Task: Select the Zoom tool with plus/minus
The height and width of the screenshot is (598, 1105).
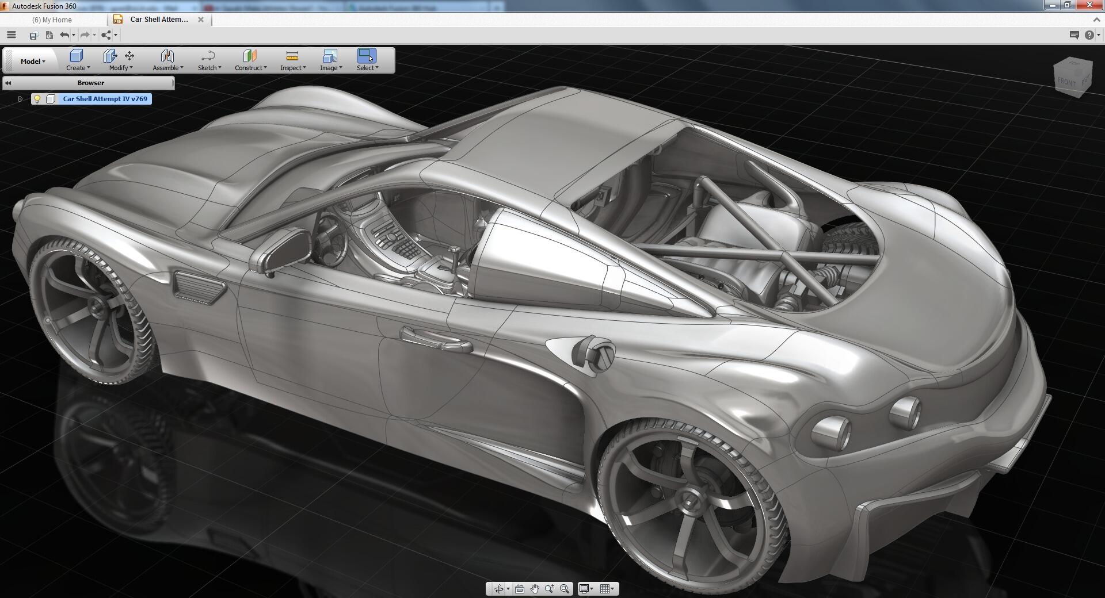Action: click(550, 589)
